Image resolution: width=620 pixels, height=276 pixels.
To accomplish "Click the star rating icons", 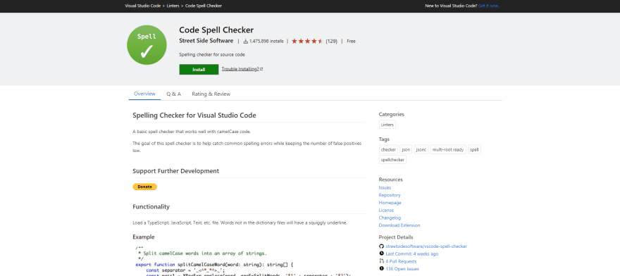I will pyautogui.click(x=307, y=41).
